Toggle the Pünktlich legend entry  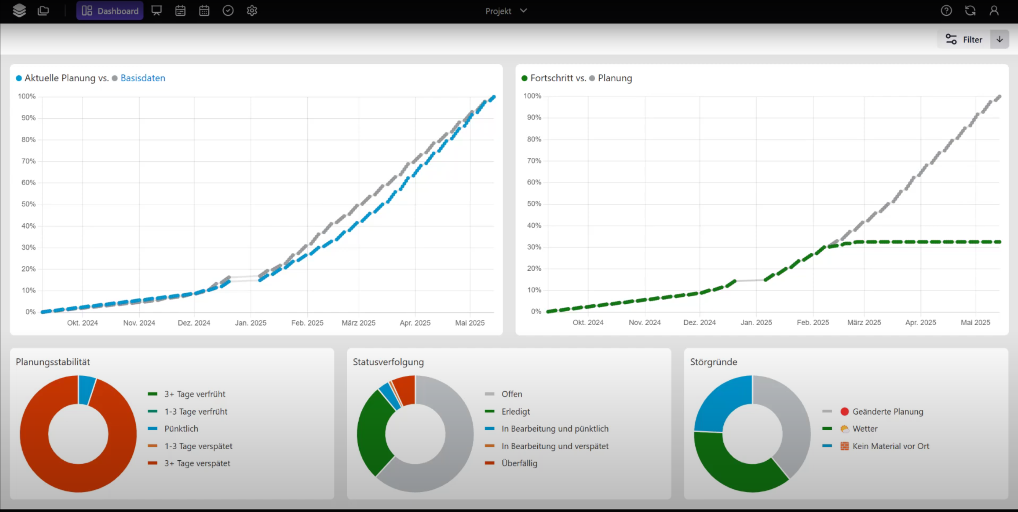(181, 429)
